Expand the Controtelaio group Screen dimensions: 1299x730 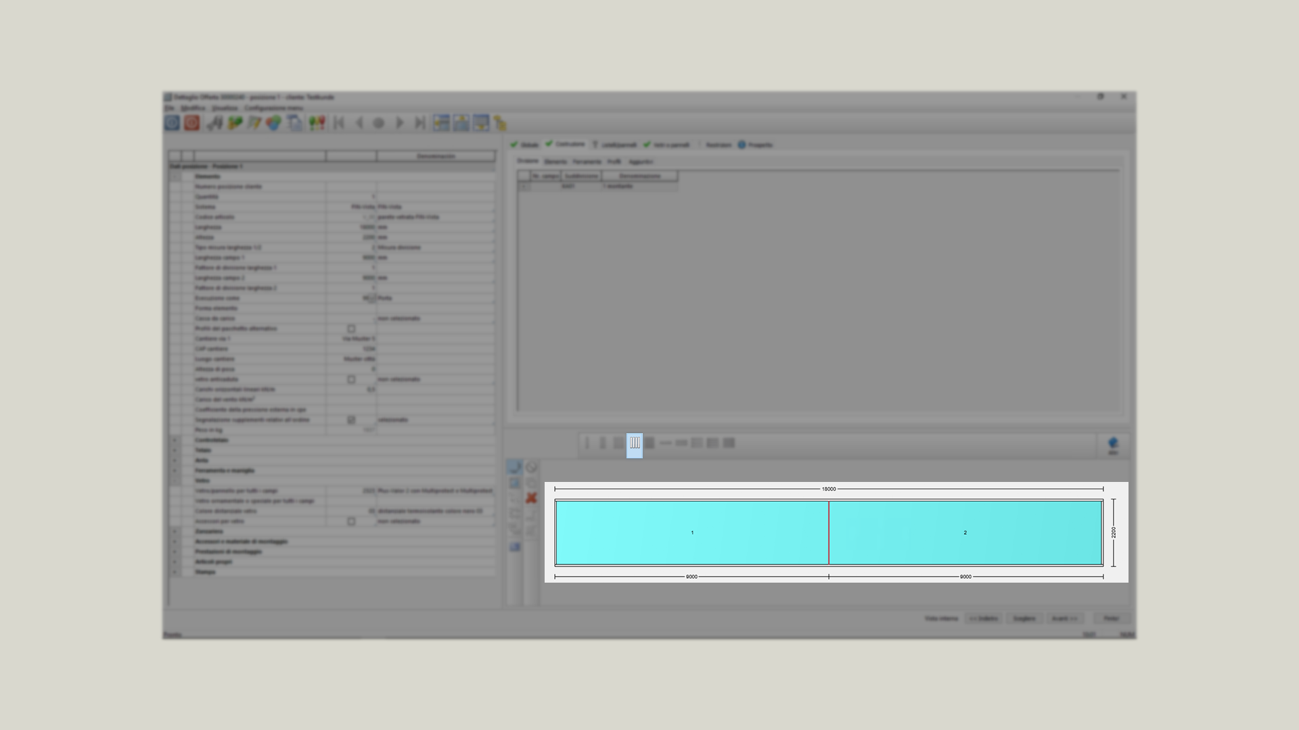[x=175, y=440]
